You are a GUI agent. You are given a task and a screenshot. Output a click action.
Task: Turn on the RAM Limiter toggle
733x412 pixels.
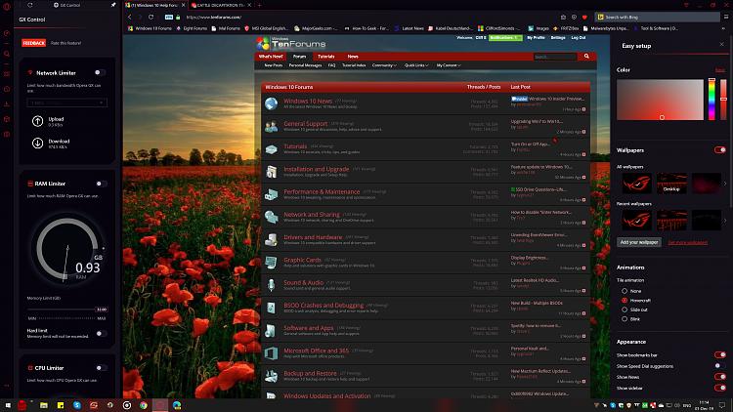[x=100, y=184]
